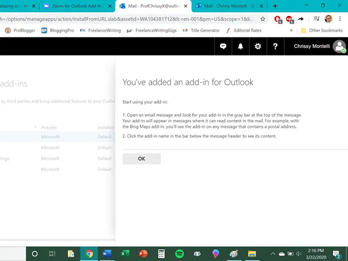The width and height of the screenshot is (348, 261).
Task: Show hidden system tray icons
Action: [x=272, y=254]
